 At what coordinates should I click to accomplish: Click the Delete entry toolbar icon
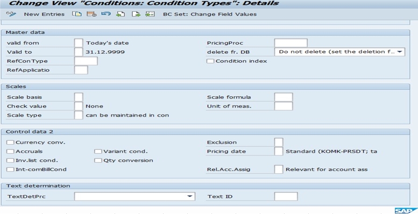tap(91, 14)
